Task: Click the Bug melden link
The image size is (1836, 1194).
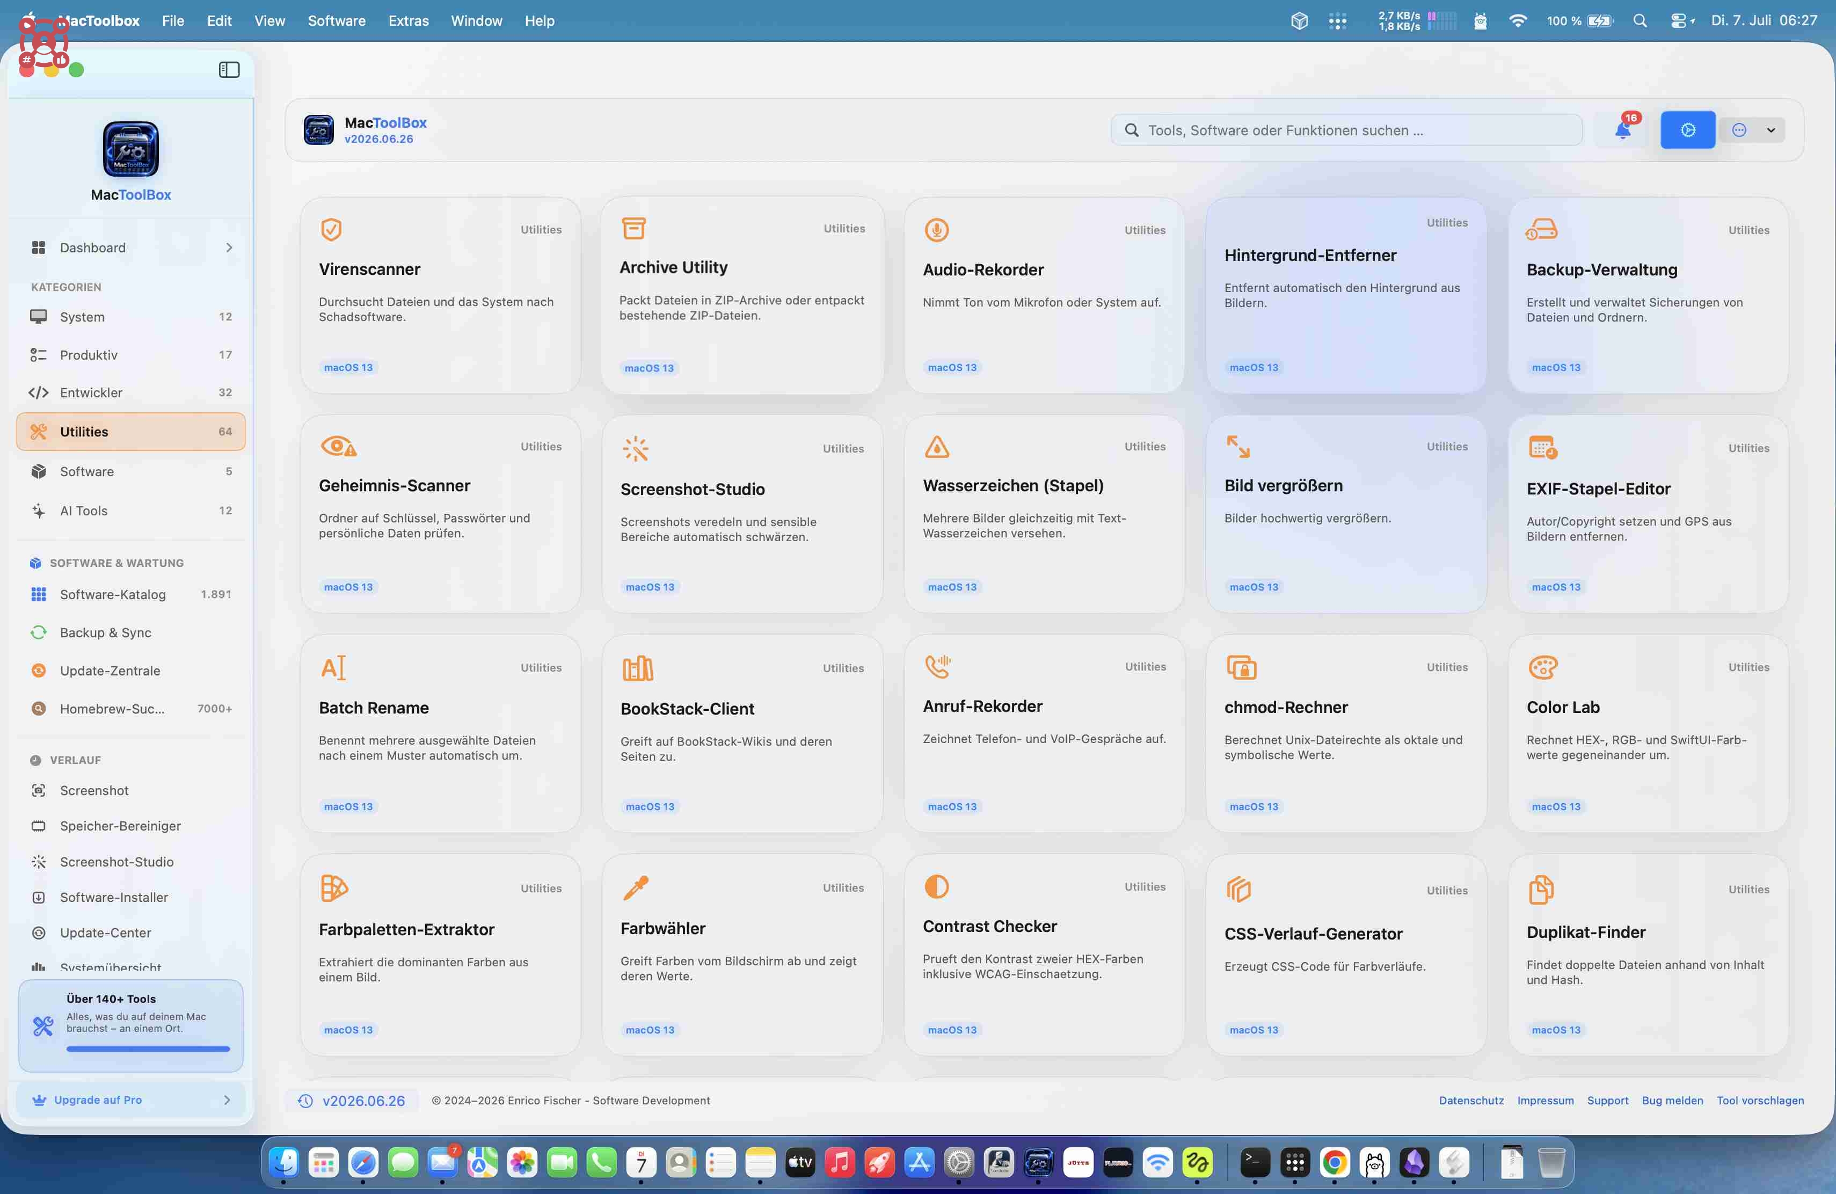Action: 1672,1101
